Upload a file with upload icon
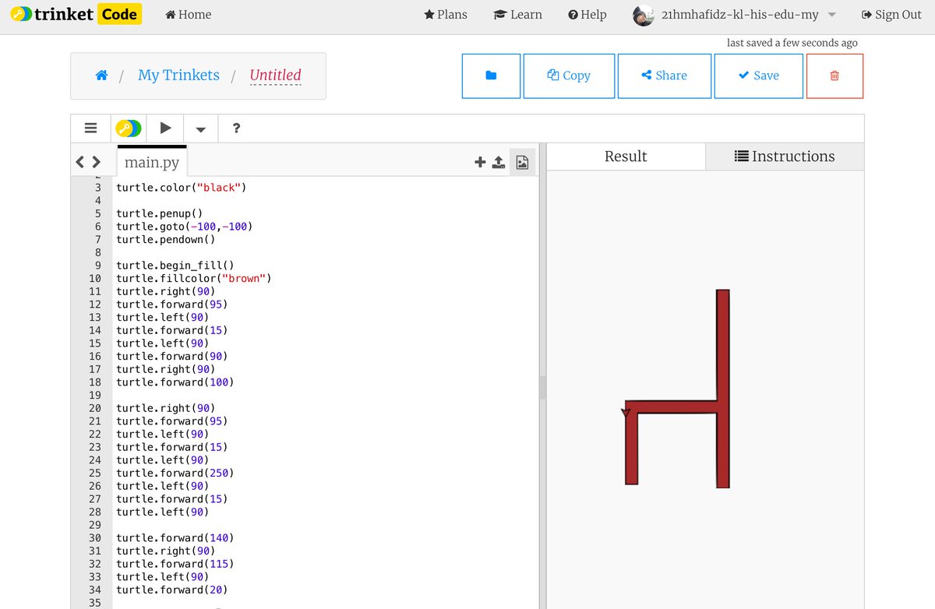 point(499,162)
